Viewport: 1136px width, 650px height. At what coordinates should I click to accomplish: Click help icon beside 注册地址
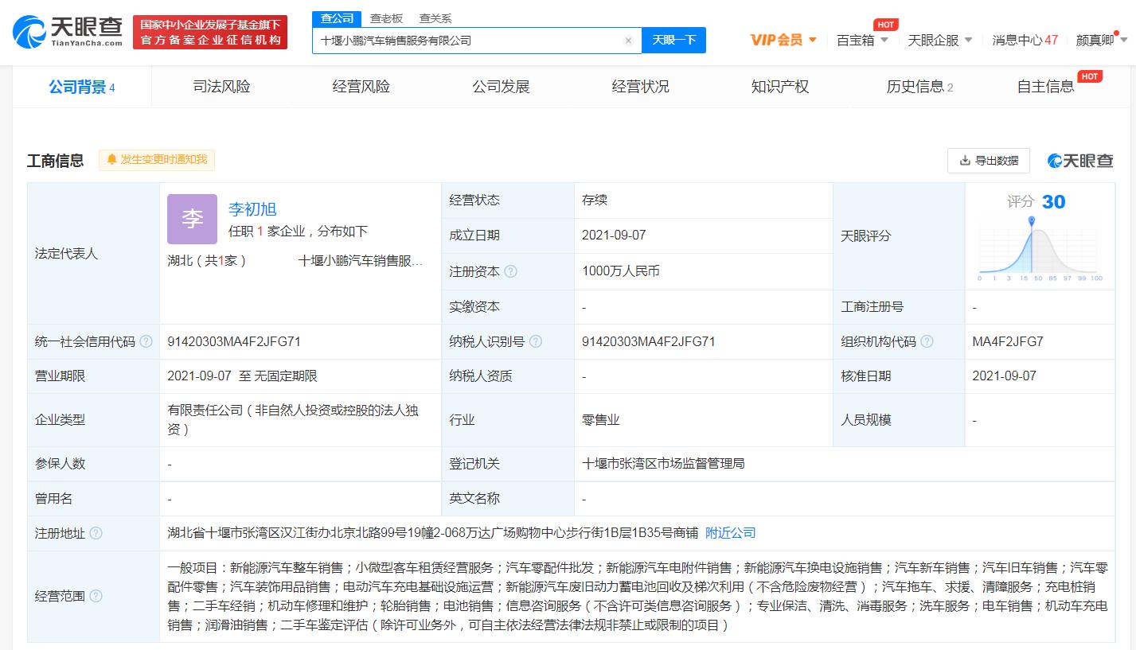[96, 533]
